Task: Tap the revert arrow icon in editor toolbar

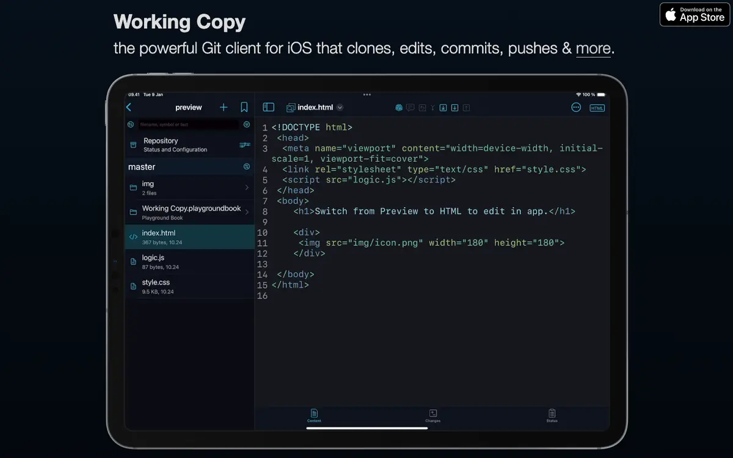Action: pos(422,107)
